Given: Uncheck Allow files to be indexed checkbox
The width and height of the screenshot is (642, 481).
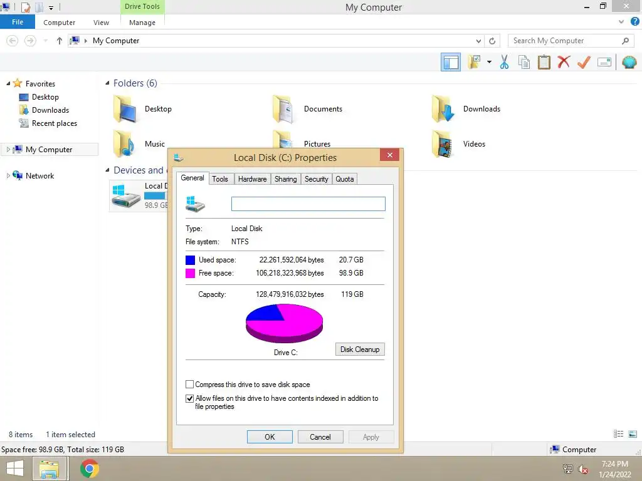Looking at the screenshot, I should 189,398.
